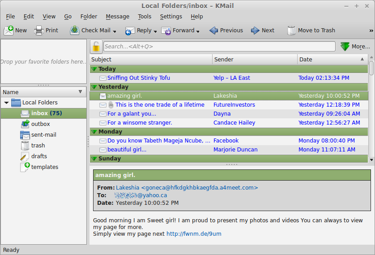Collapse the Yesterday message group

[x=94, y=87]
